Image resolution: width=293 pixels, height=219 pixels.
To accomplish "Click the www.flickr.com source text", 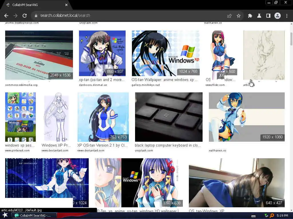I will point(215,85).
